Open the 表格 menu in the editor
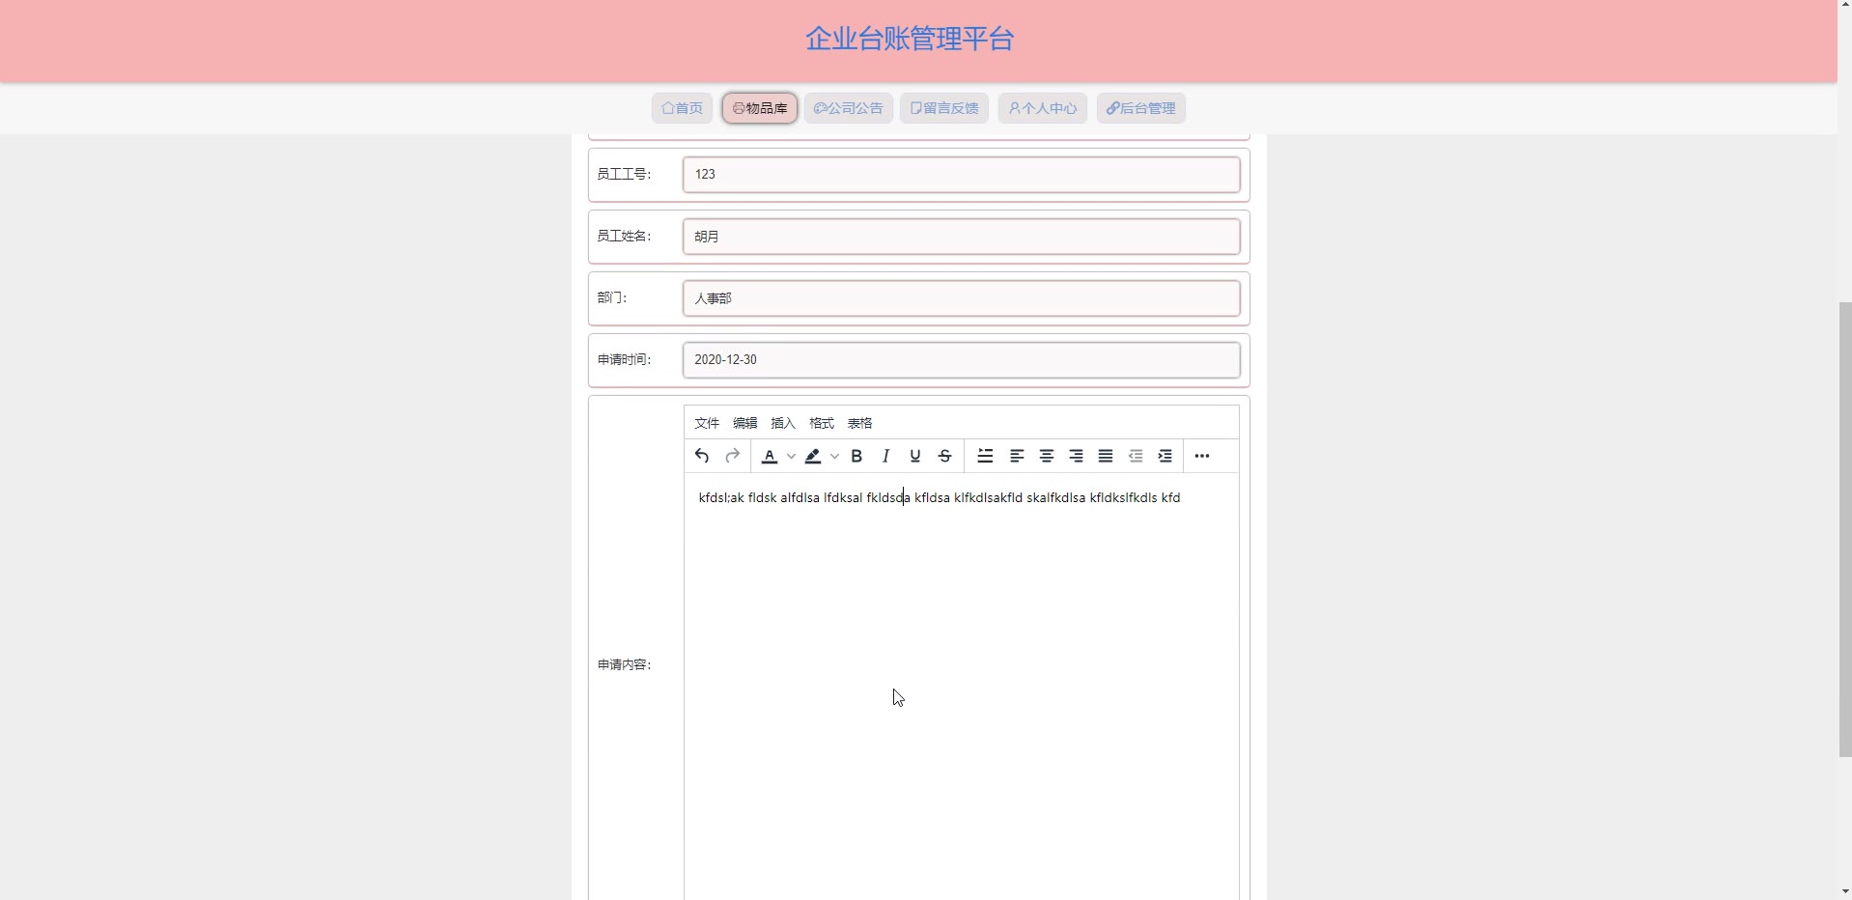 click(860, 423)
